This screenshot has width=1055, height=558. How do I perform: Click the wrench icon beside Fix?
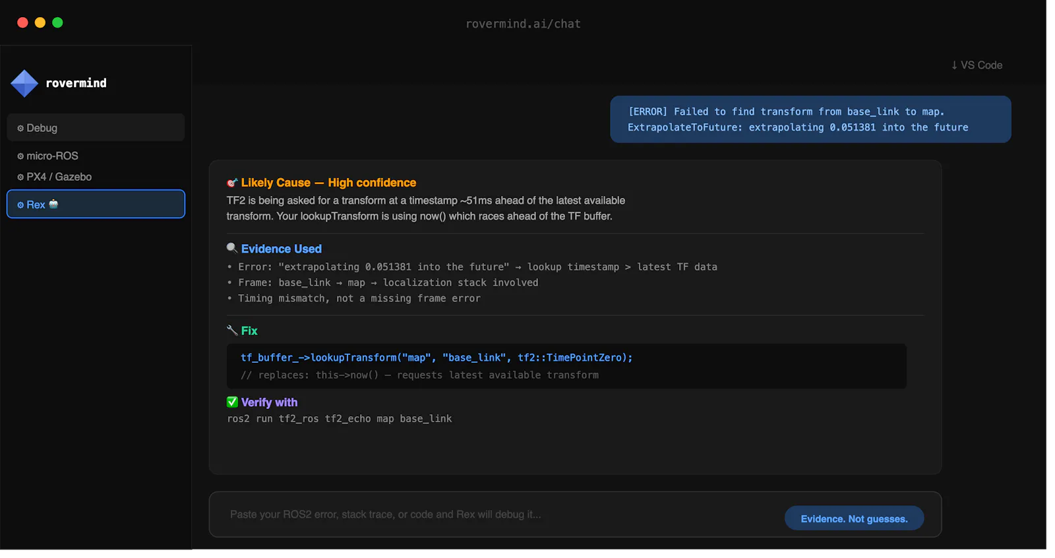pyautogui.click(x=232, y=330)
